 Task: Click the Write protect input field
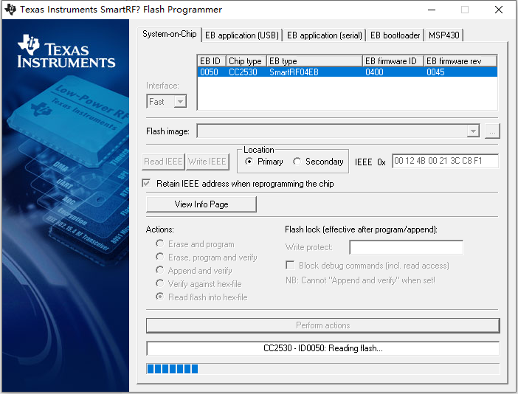point(407,247)
